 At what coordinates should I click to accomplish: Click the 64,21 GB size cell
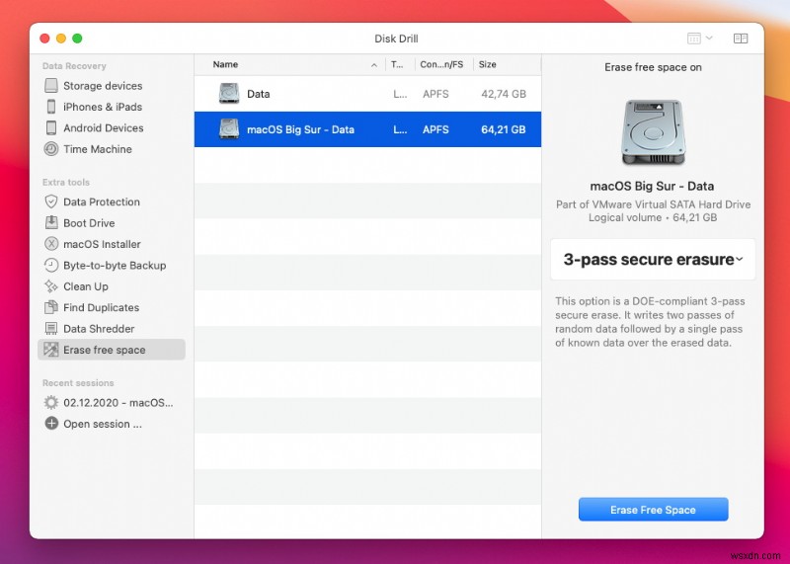point(504,129)
